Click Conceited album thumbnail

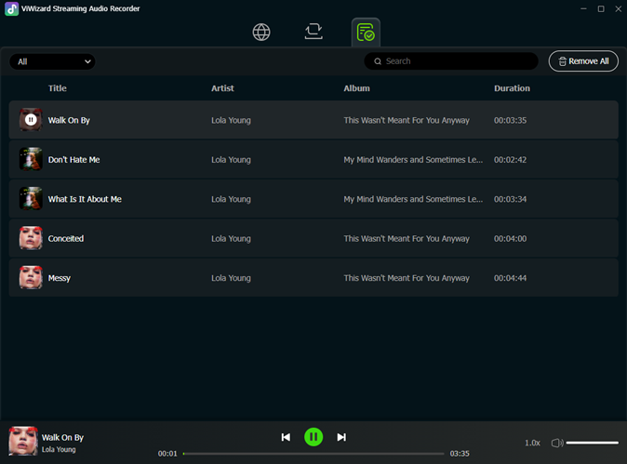[x=31, y=238]
